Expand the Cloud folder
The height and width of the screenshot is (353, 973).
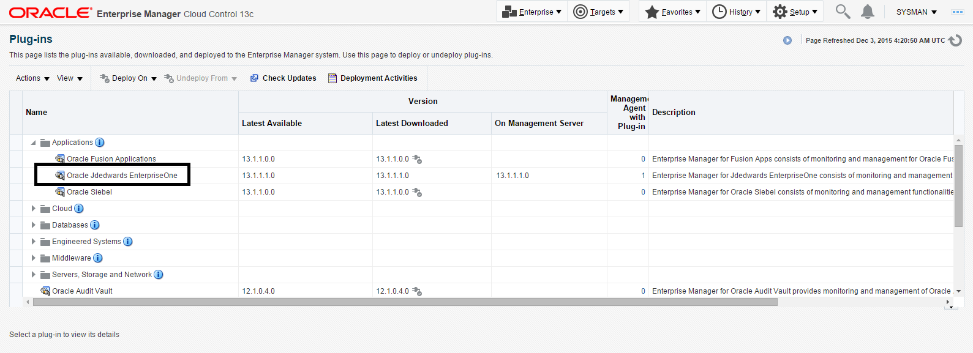[33, 209]
